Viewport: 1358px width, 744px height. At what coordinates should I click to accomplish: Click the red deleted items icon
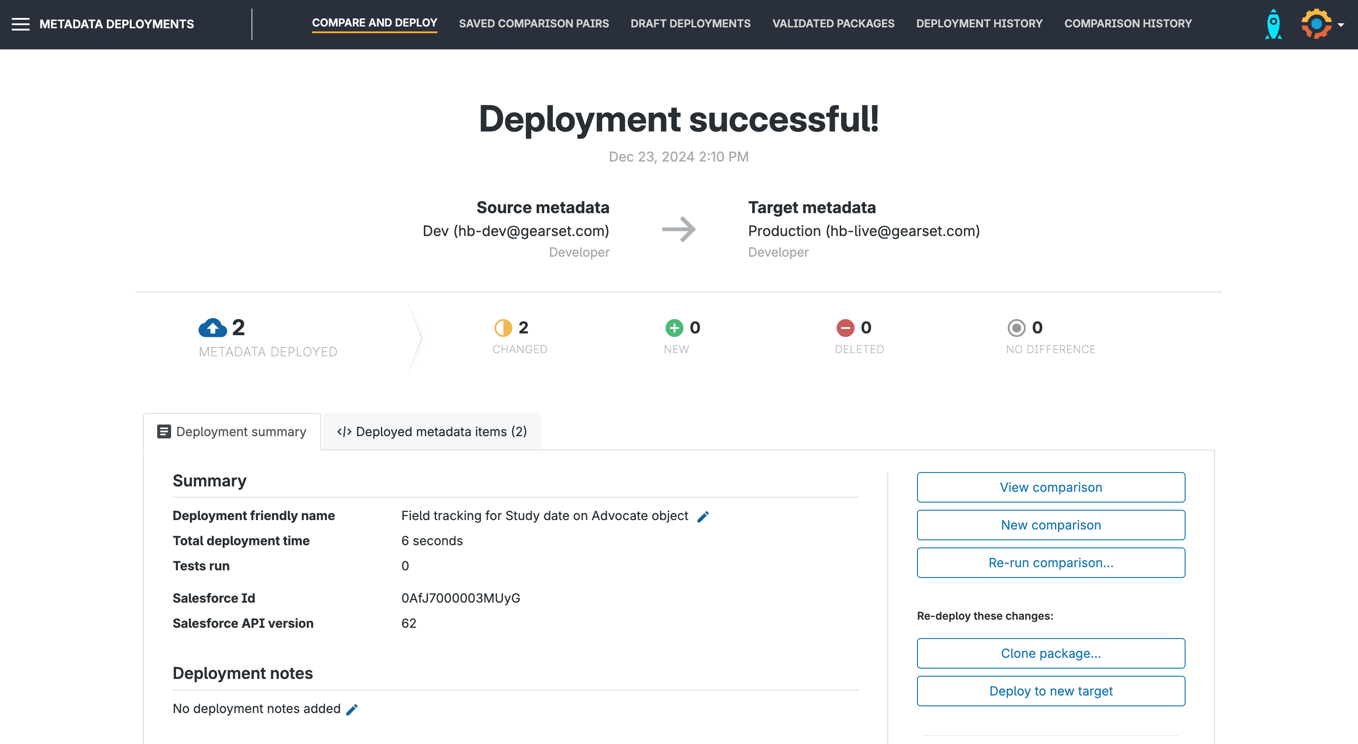coord(845,328)
